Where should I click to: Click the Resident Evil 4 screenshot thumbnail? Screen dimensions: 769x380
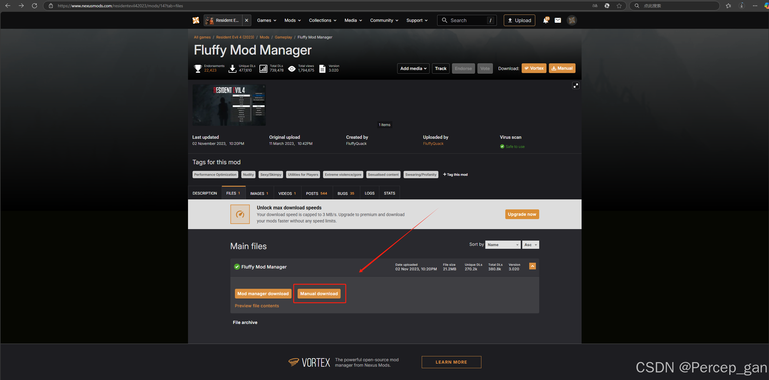[229, 105]
